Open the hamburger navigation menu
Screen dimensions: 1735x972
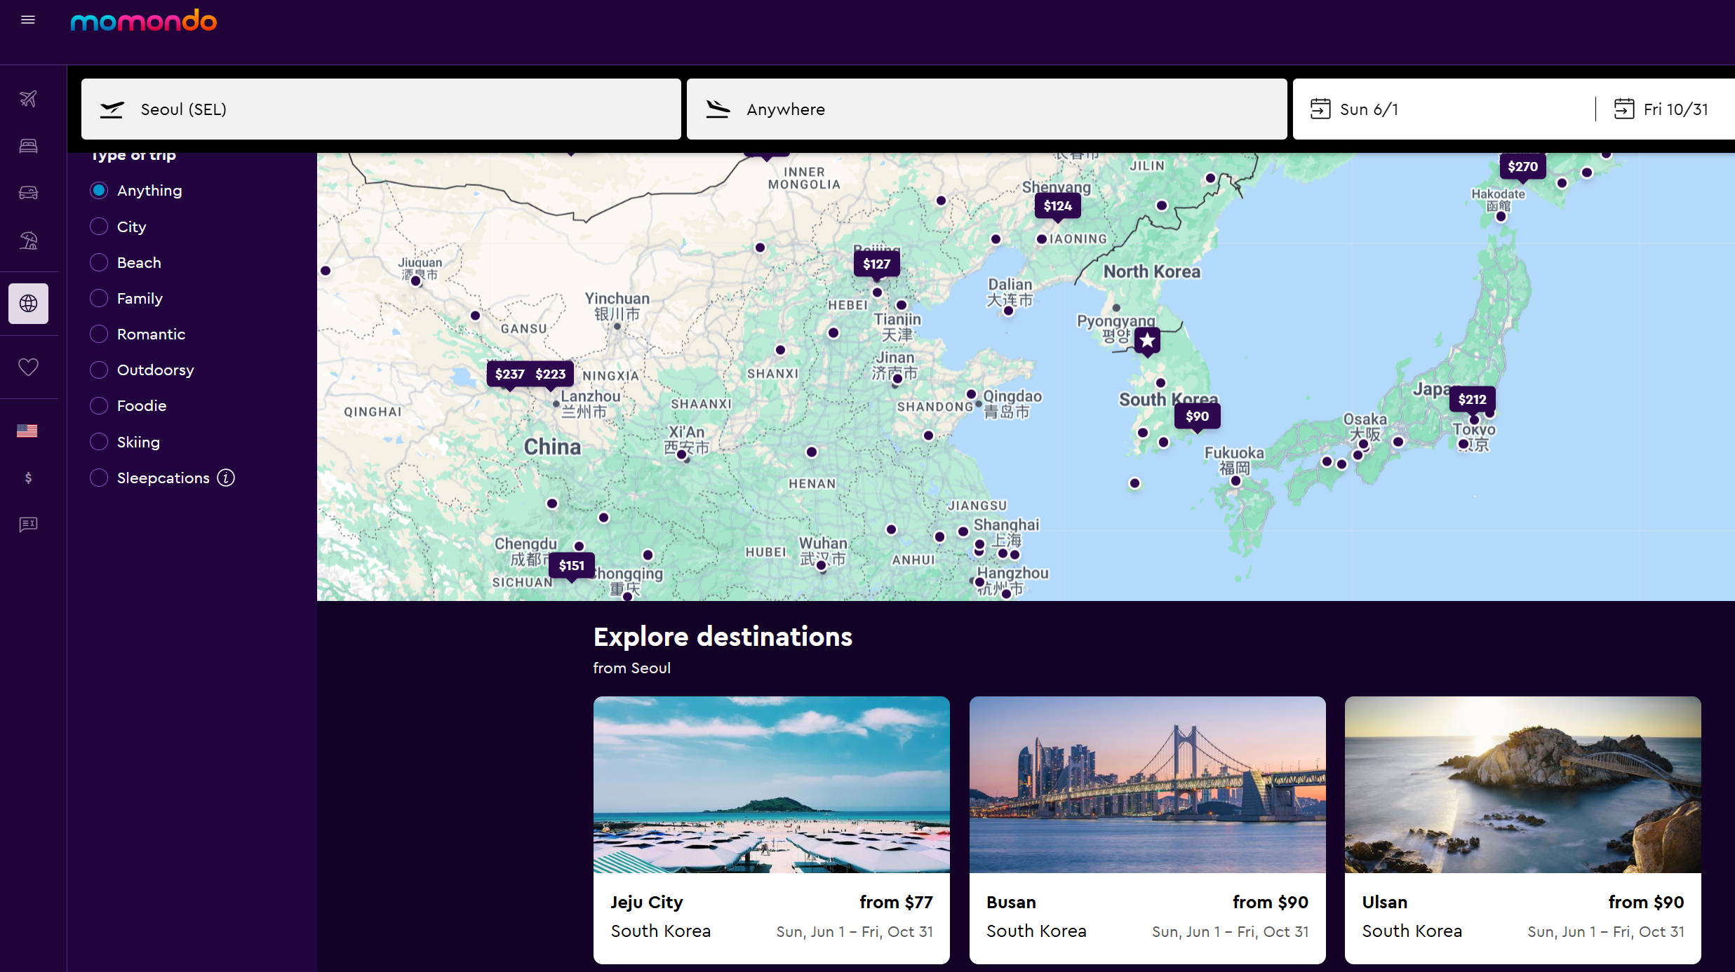click(x=28, y=20)
